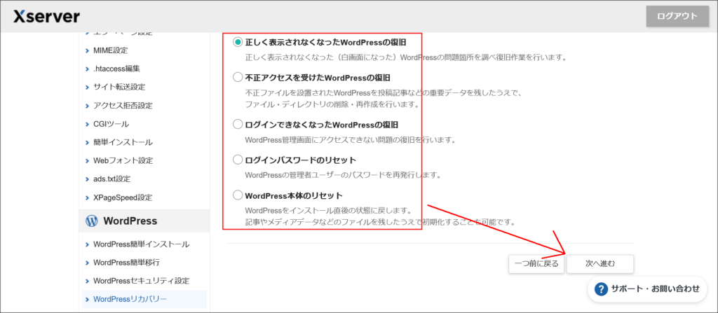Open WordPress簡単インストール
Image resolution: width=718 pixels, height=313 pixels.
point(141,244)
